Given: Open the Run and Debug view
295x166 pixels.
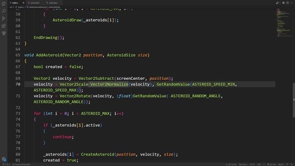Looking at the screenshot, I should (x=4, y=18).
